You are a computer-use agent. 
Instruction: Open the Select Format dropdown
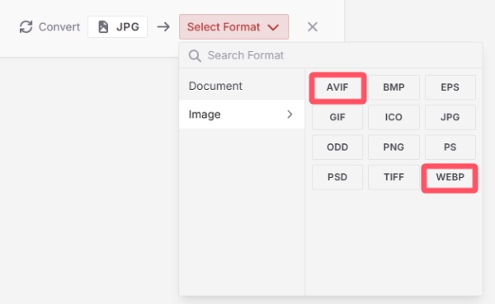[x=234, y=27]
